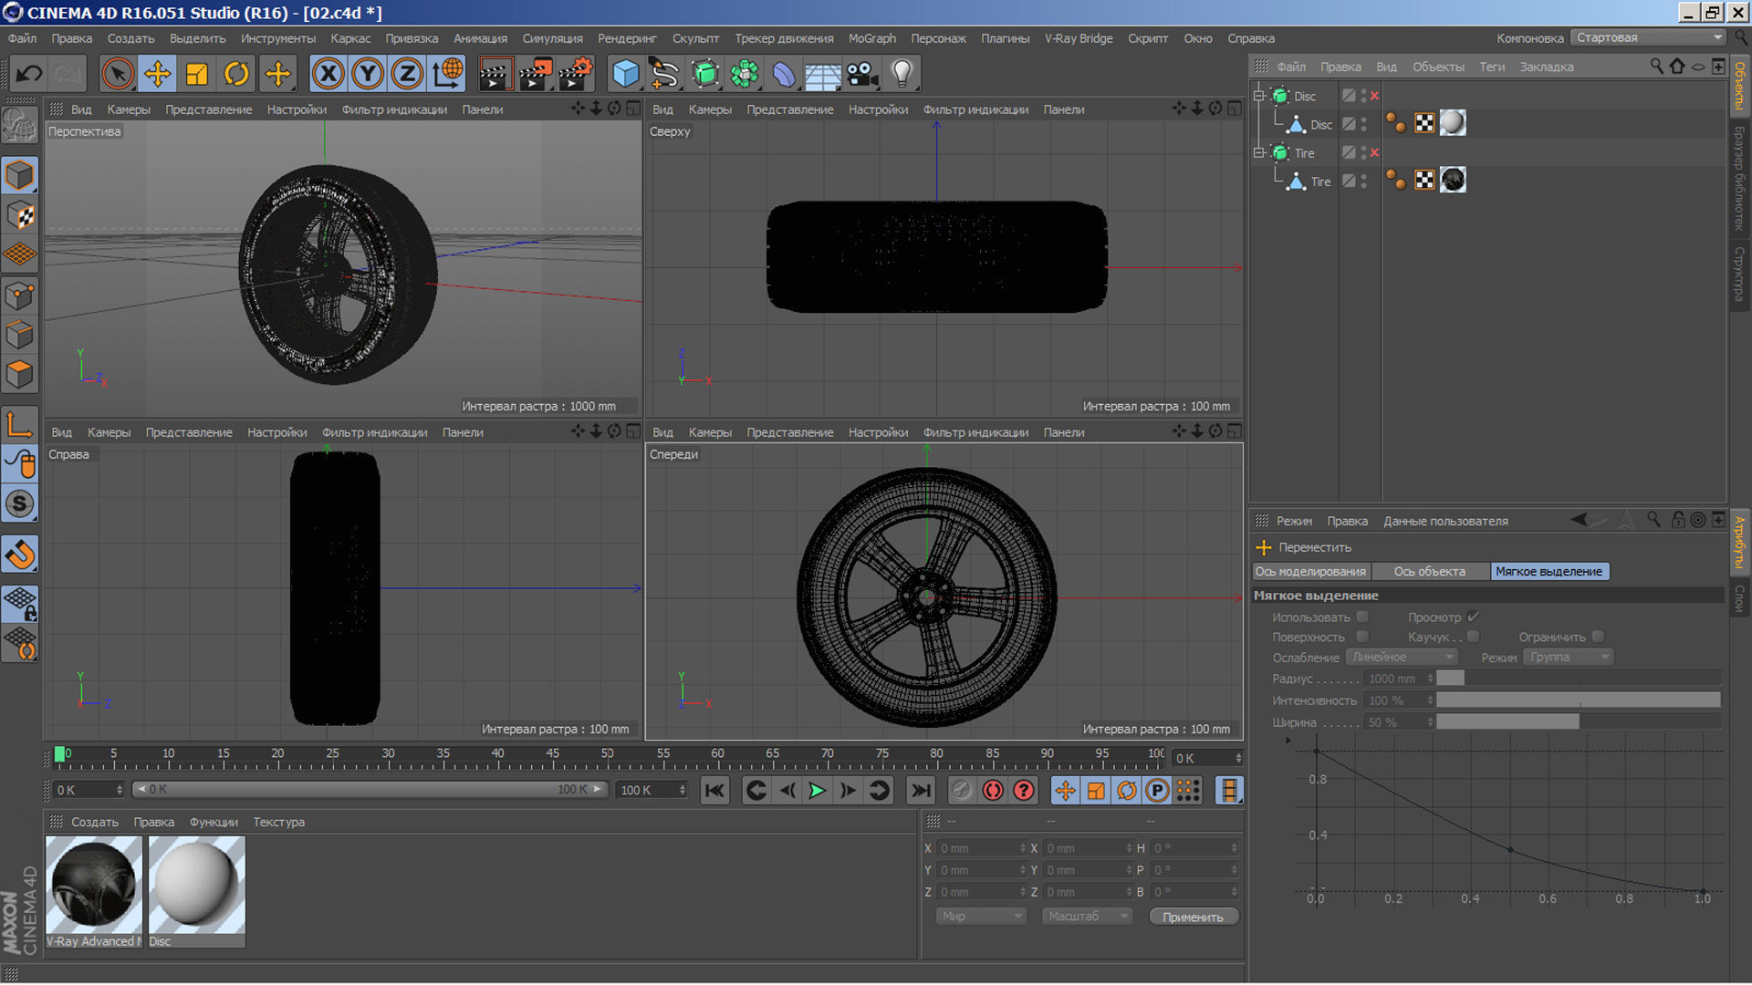Select the Move tool in top toolbar
The height and width of the screenshot is (985, 1752).
pos(157,73)
